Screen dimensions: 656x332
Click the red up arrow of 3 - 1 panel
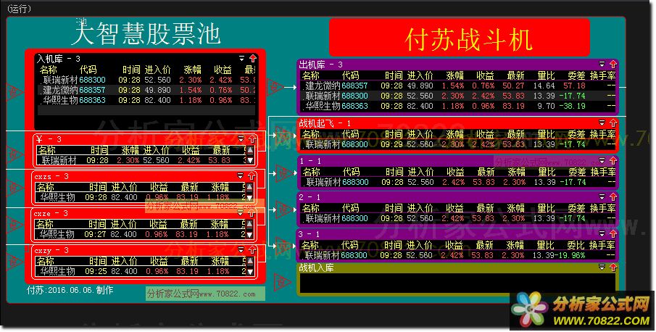(613, 233)
